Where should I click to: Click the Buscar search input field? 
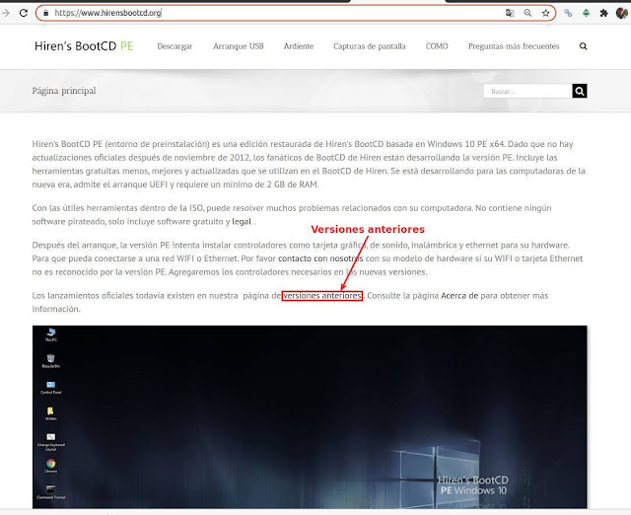(527, 91)
